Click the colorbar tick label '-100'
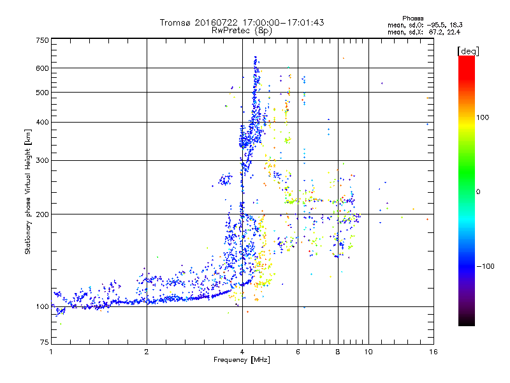Screen dimensions: 510x383 click(x=485, y=266)
